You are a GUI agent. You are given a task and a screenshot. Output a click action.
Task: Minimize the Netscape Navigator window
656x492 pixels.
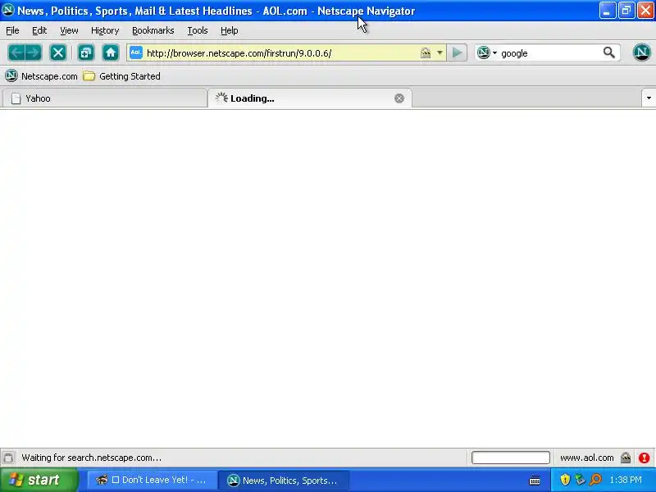click(x=607, y=11)
